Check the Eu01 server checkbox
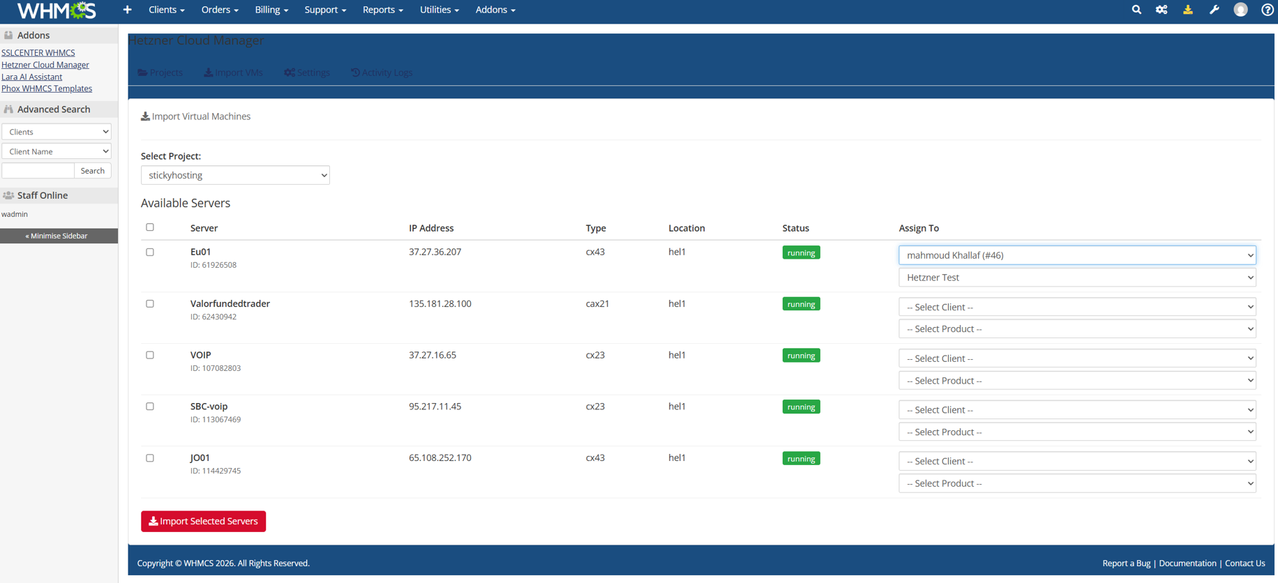The height and width of the screenshot is (583, 1278). pos(150,252)
